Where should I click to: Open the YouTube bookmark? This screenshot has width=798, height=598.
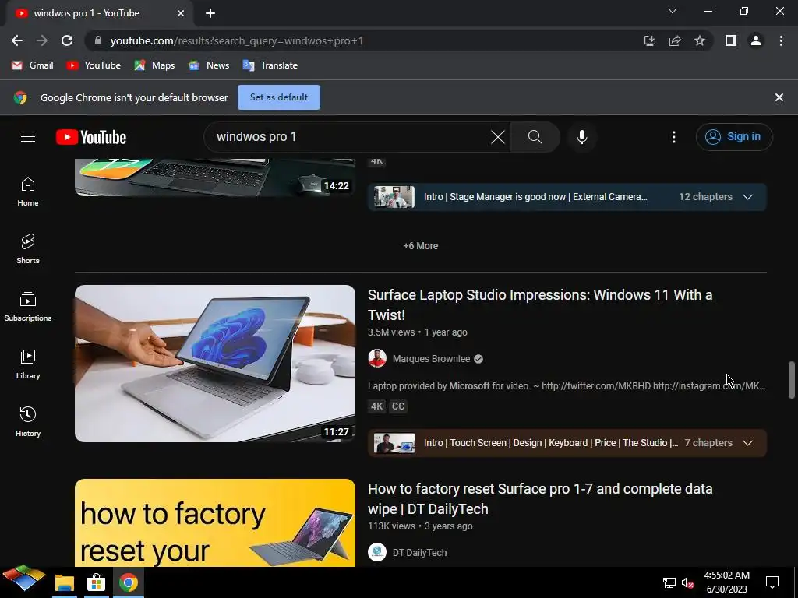(94, 65)
